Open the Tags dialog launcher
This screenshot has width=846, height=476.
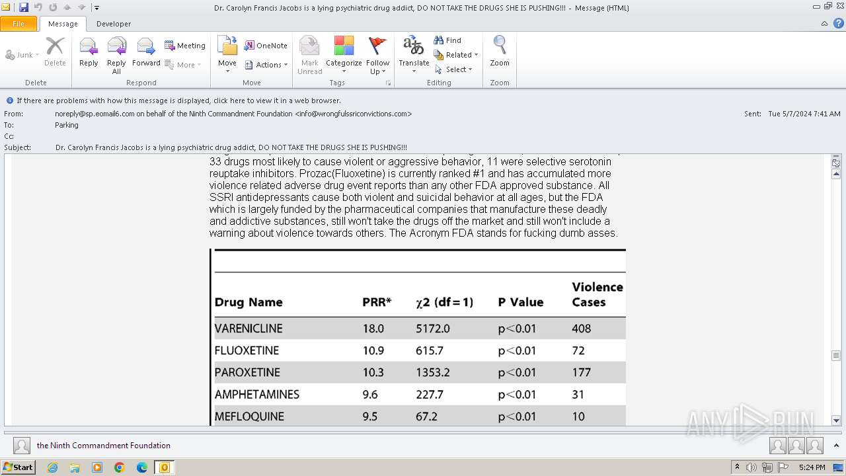389,83
